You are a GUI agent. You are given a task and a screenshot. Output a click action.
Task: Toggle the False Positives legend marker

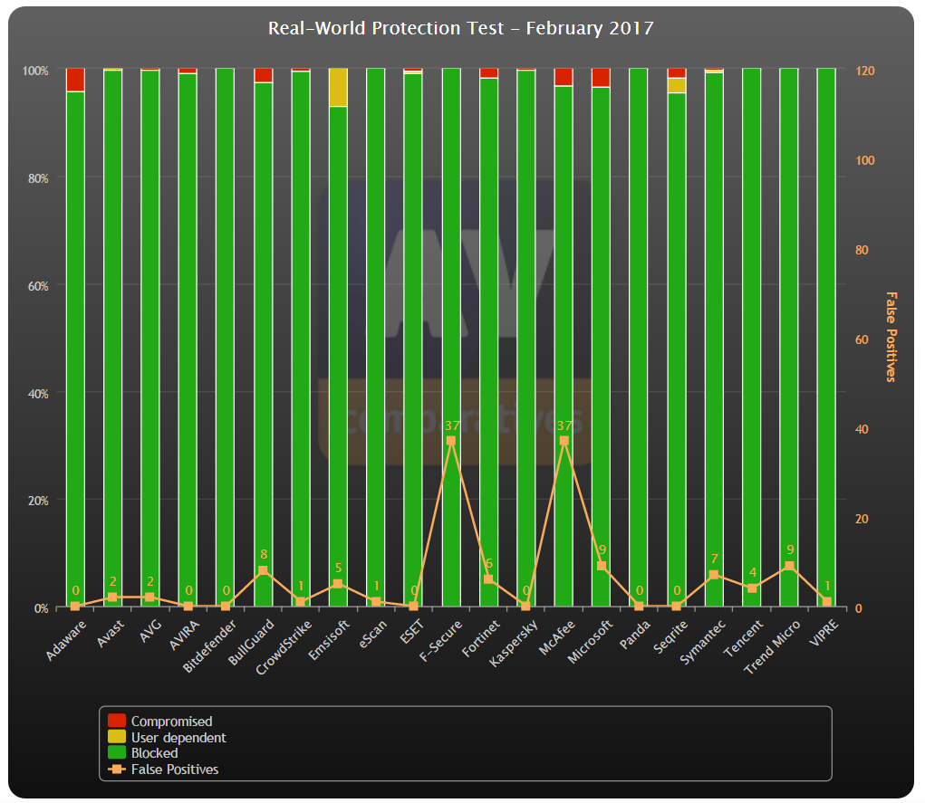click(x=117, y=769)
